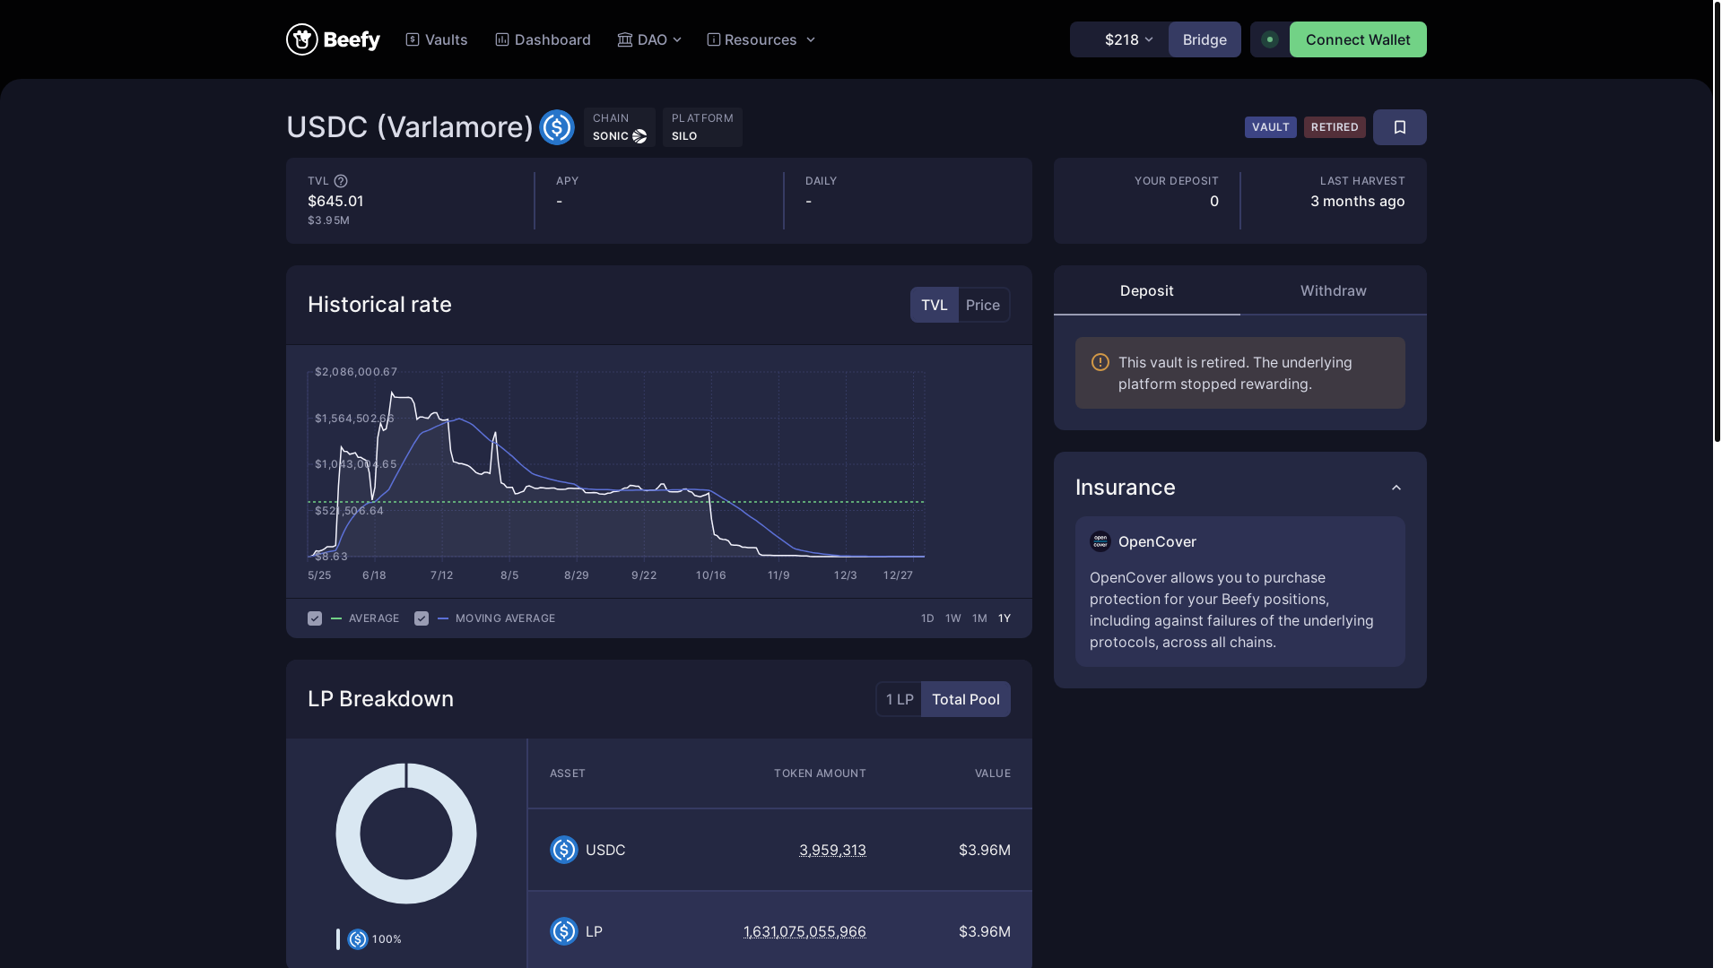Viewport: 1722px width, 968px height.
Task: Set chart range to 1Y
Action: click(1004, 618)
